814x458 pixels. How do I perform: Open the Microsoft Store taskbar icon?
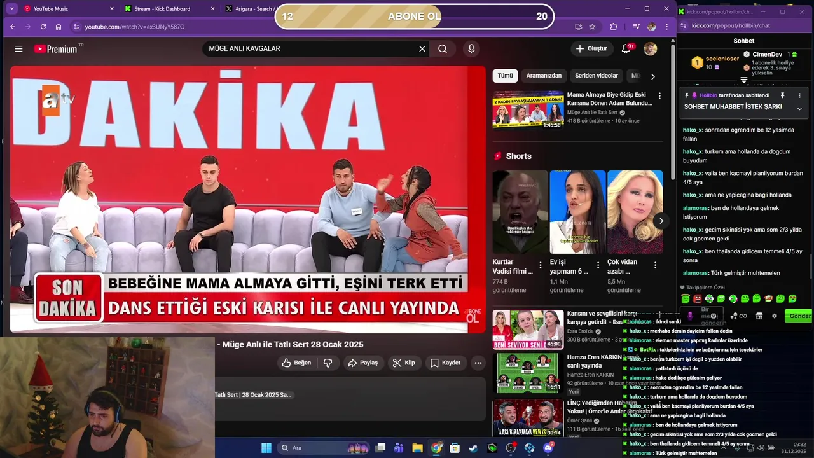tap(455, 448)
